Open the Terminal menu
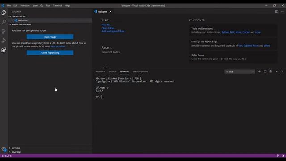This screenshot has width=286, height=161. 58,6
